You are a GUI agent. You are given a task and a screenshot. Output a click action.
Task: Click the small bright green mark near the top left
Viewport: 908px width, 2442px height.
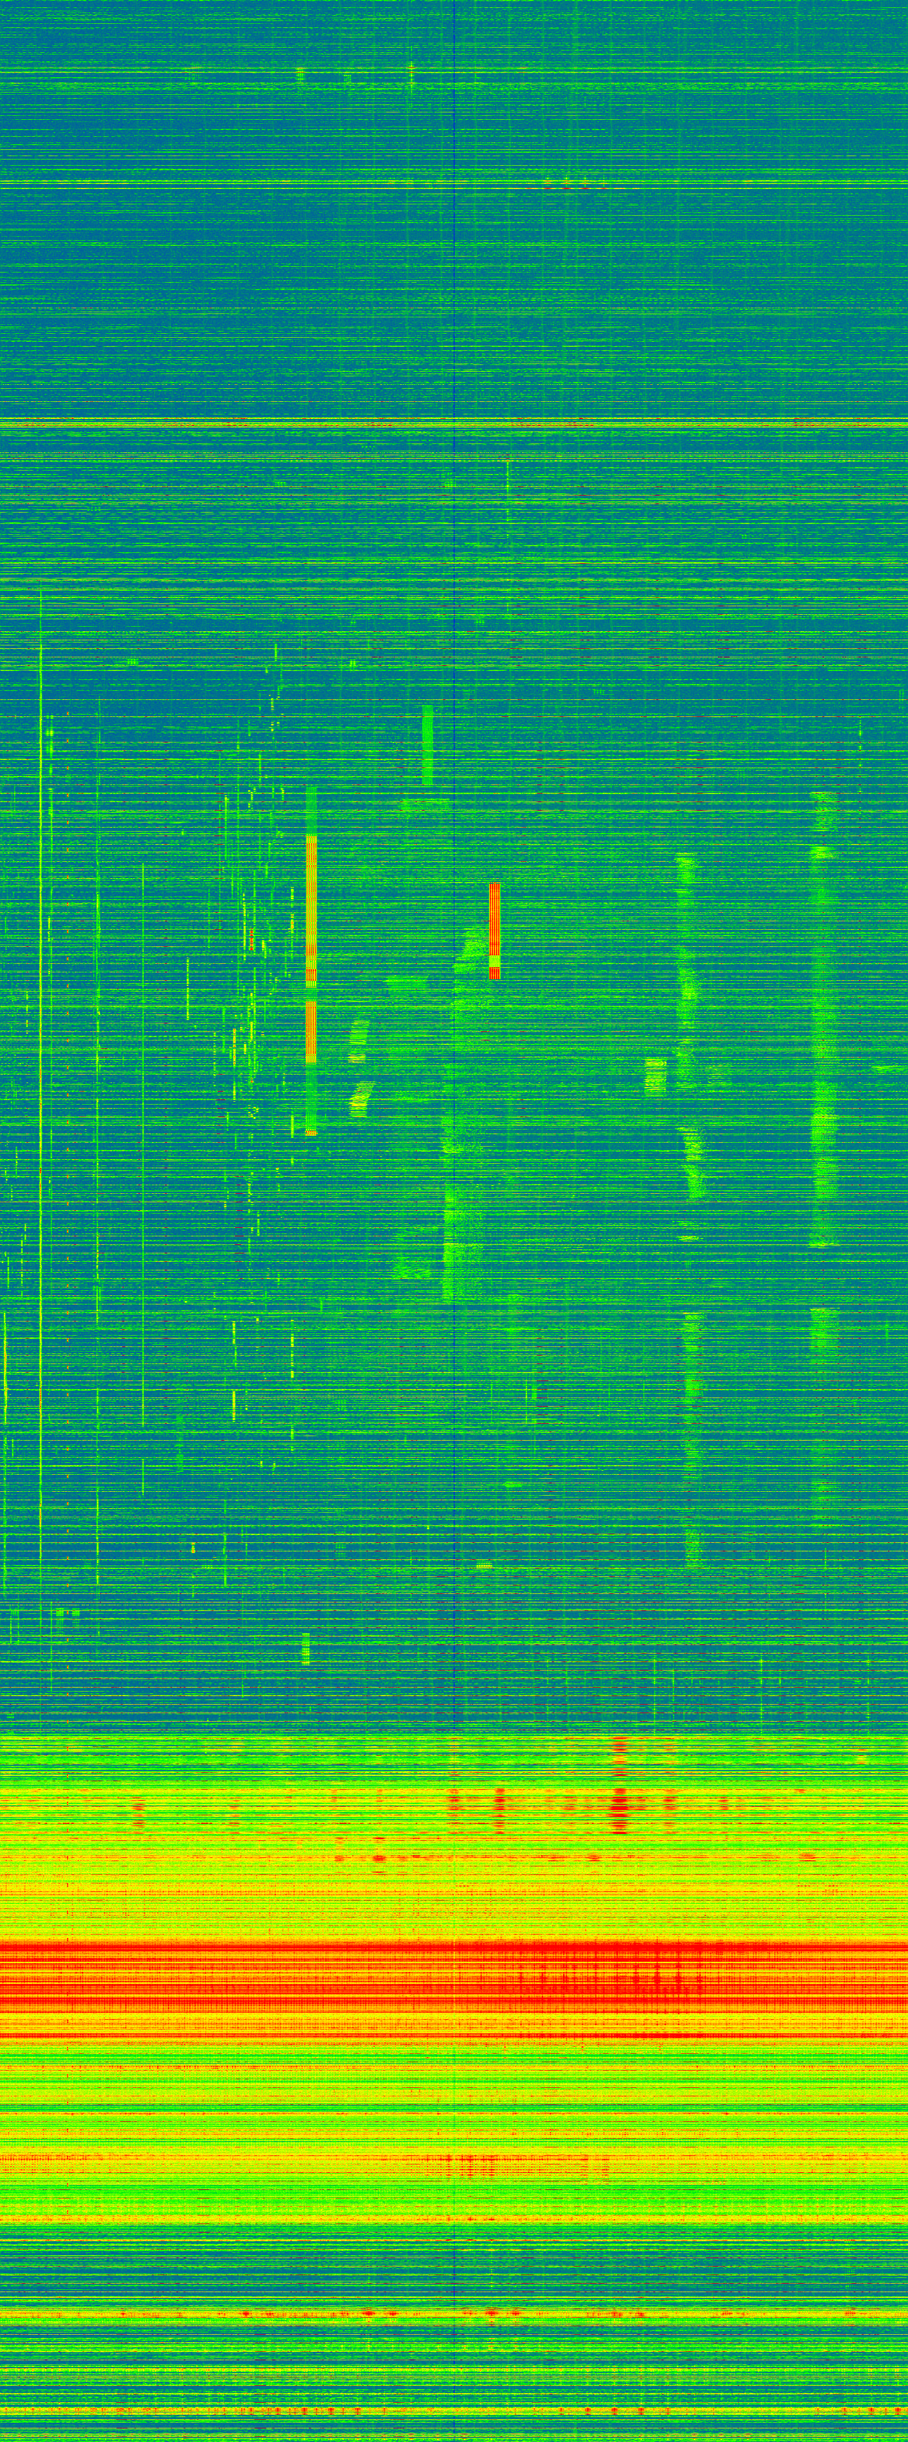[x=300, y=73]
